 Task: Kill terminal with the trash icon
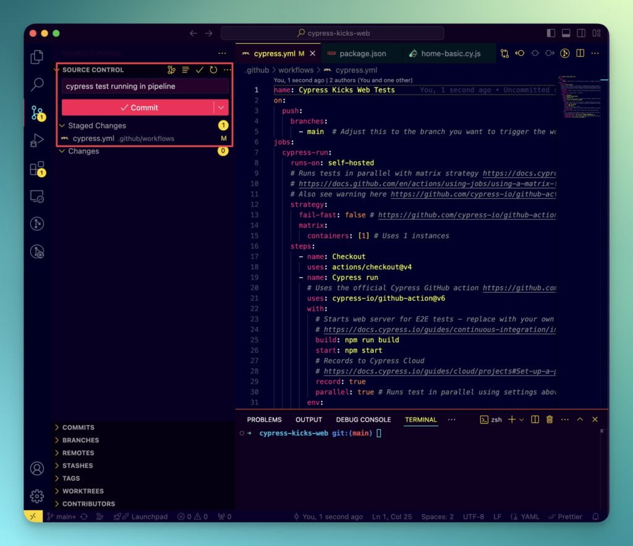[x=550, y=419]
